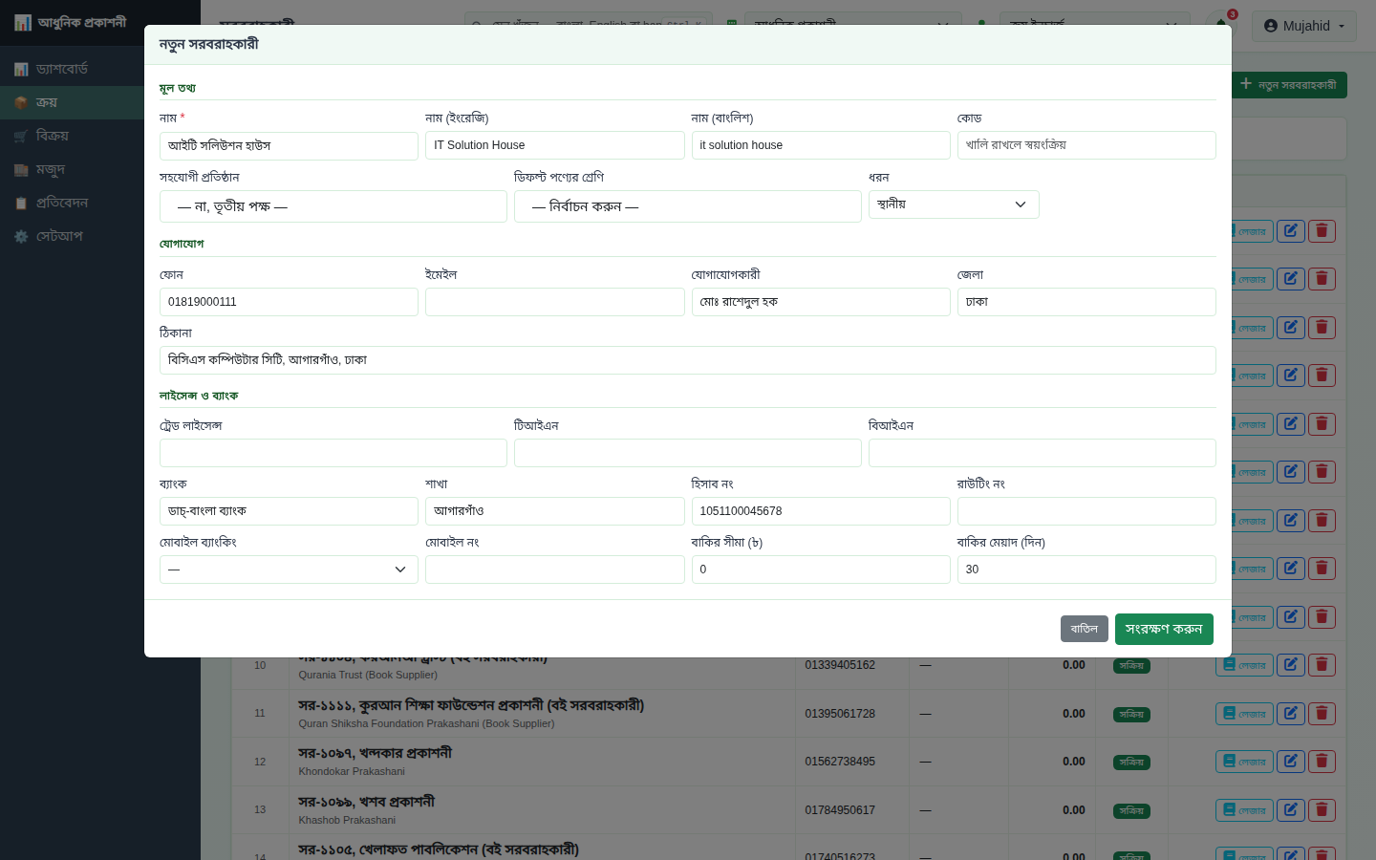Click the ঠিকানা address field

point(687,360)
